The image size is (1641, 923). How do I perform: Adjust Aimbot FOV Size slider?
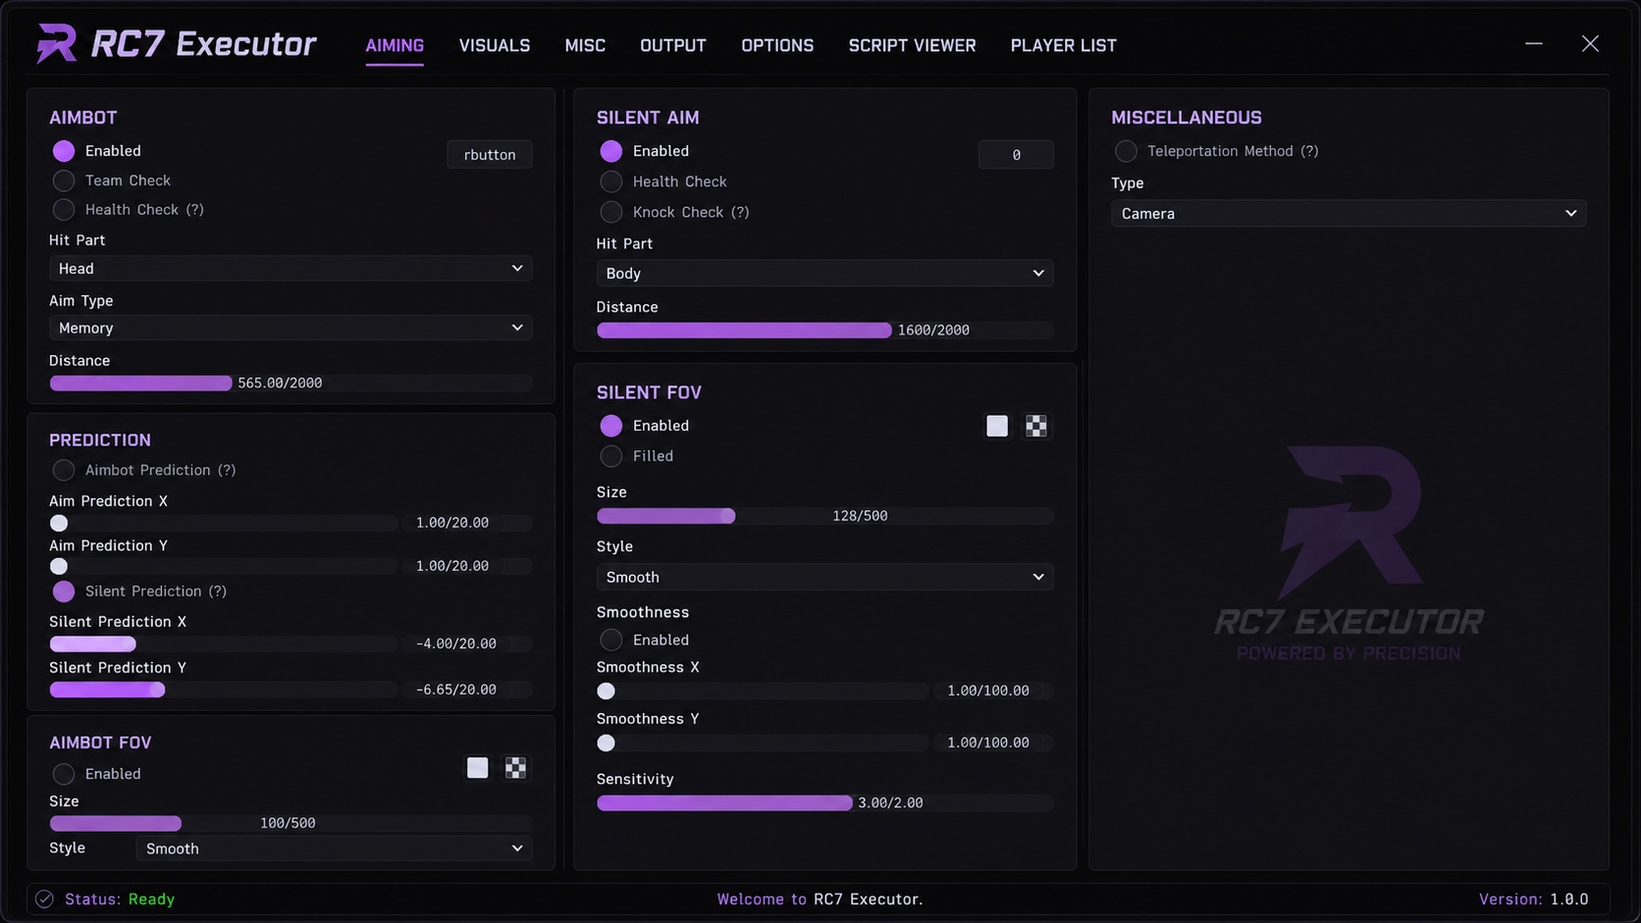click(291, 823)
